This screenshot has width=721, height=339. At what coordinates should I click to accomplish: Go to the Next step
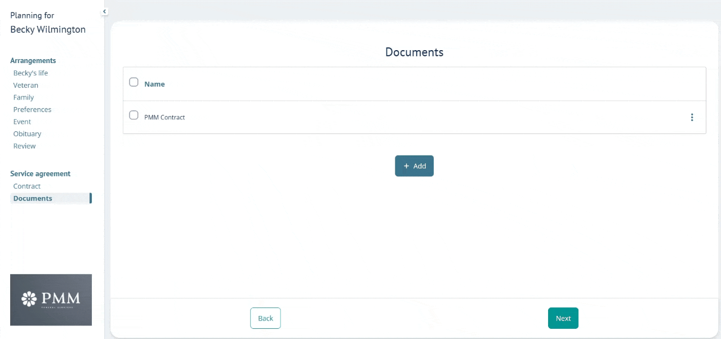coord(563,318)
